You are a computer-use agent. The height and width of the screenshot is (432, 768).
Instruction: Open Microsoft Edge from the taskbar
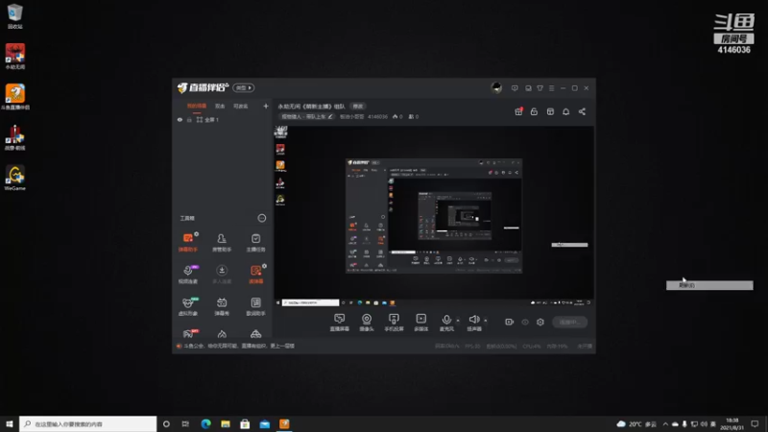point(205,423)
